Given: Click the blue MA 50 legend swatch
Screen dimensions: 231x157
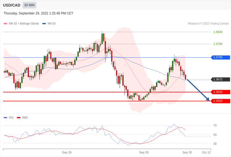Looking at the screenshot, I should click(44, 24).
